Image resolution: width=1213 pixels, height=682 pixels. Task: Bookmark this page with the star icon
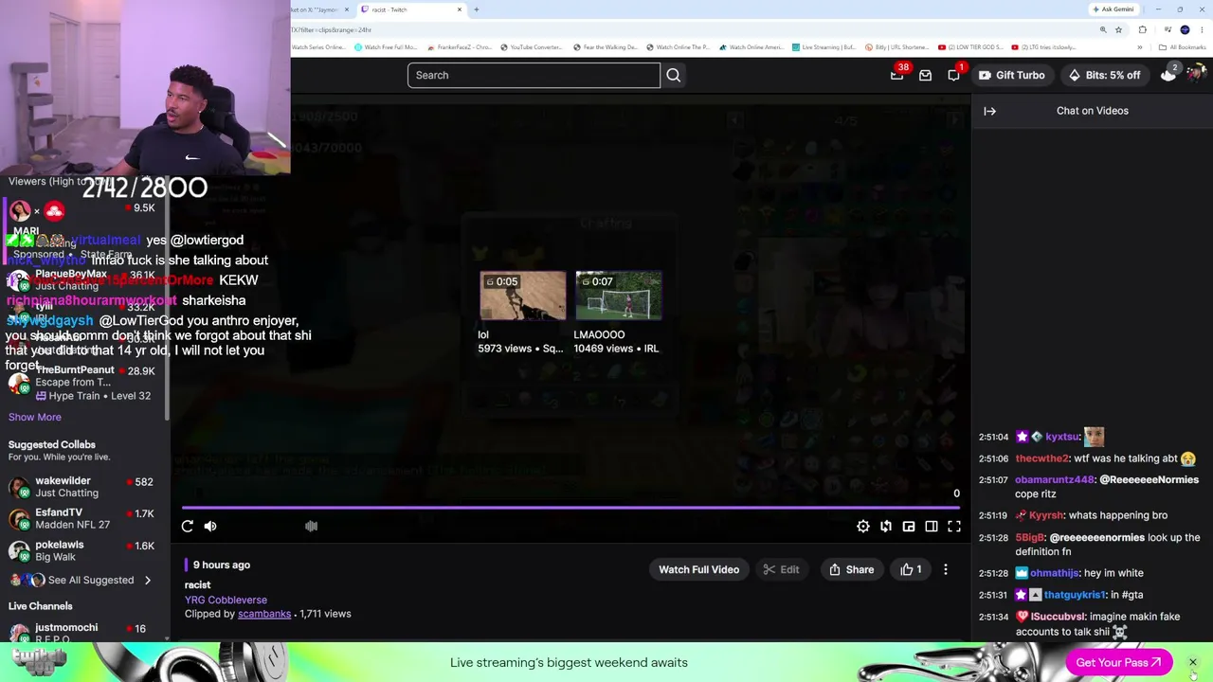click(1119, 29)
